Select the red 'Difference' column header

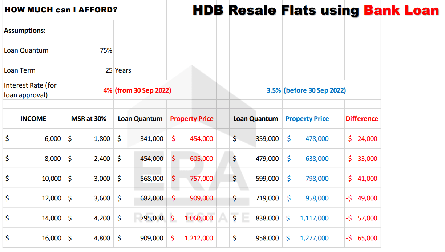point(362,119)
